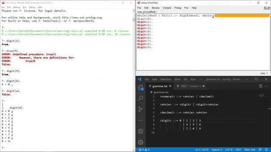Open Help menu in rules.pl editor
The width and height of the screenshot is (271, 152).
coord(194,8)
